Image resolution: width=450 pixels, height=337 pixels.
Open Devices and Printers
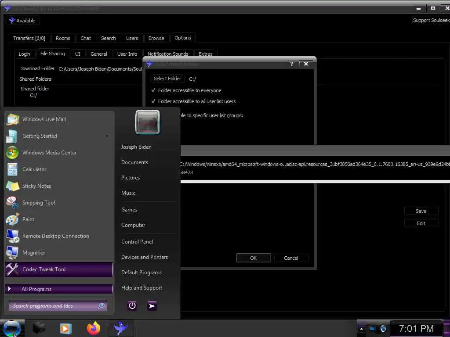tap(145, 257)
